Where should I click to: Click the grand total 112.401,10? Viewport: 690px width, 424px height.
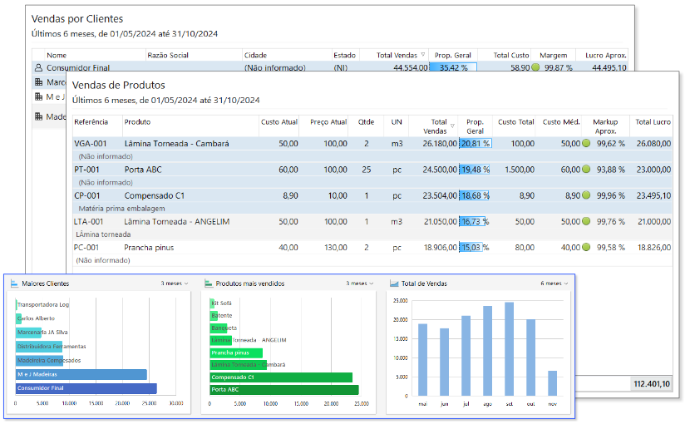point(652,383)
